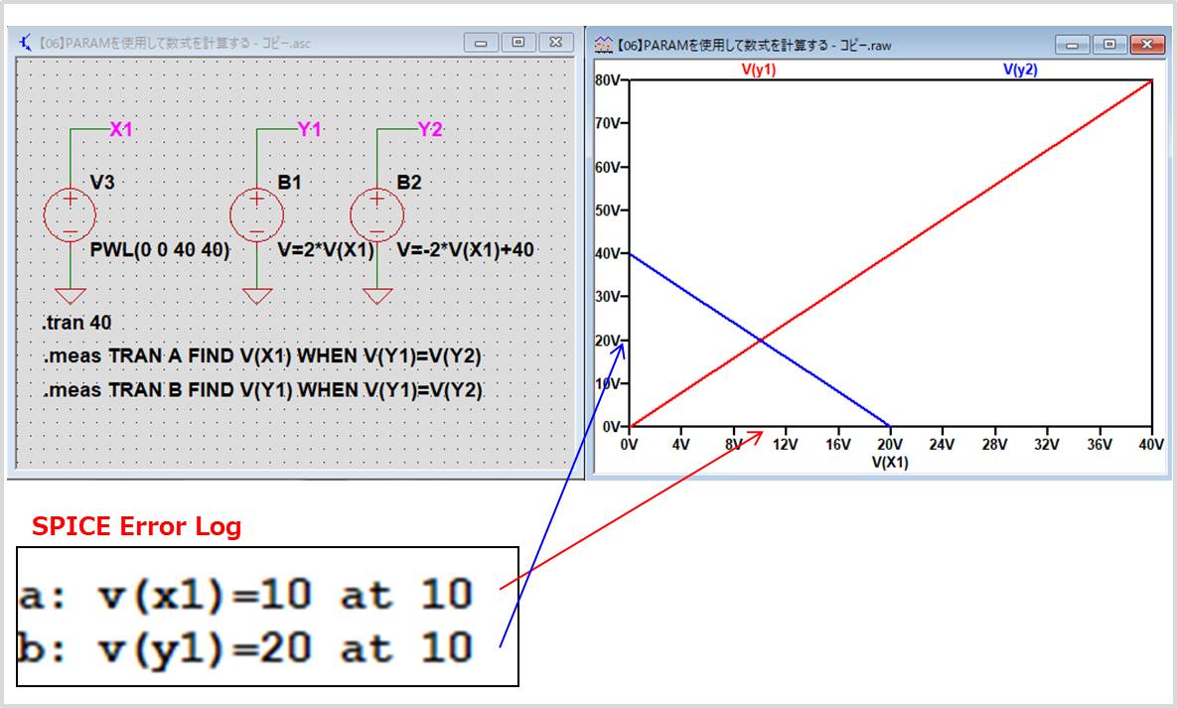
Task: Select the B2 behavioral source symbol
Action: click(375, 212)
